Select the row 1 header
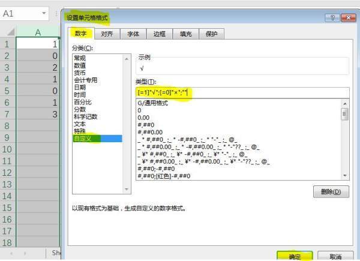This screenshot has height=261, width=360. [7, 44]
